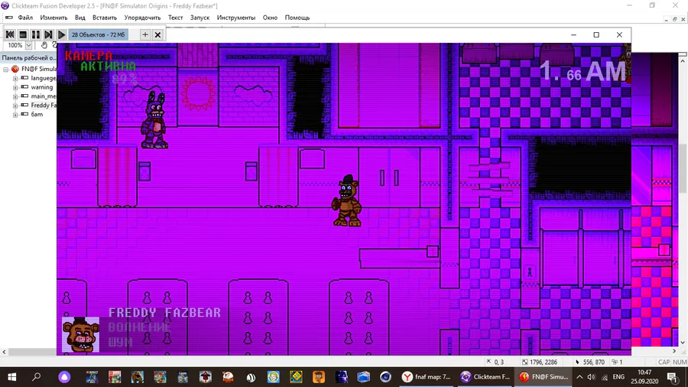Select the 6am frame in workspace tree
This screenshot has height=387, width=688.
pos(37,115)
